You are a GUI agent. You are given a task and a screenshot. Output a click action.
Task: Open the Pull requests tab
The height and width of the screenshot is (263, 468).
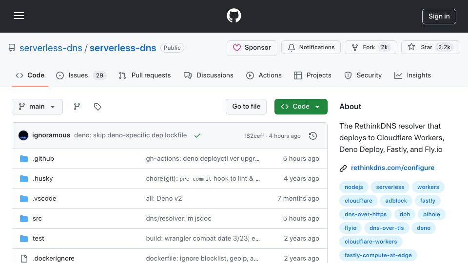[x=145, y=75]
